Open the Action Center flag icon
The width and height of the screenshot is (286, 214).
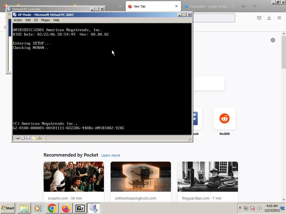point(252,208)
